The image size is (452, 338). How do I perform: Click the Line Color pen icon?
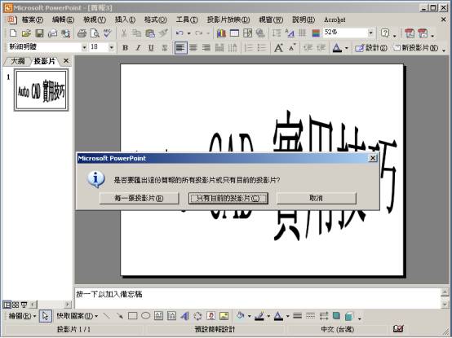point(259,316)
